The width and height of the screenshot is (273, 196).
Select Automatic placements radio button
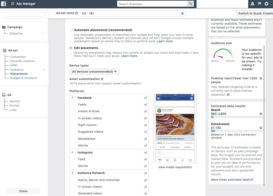[71, 30]
